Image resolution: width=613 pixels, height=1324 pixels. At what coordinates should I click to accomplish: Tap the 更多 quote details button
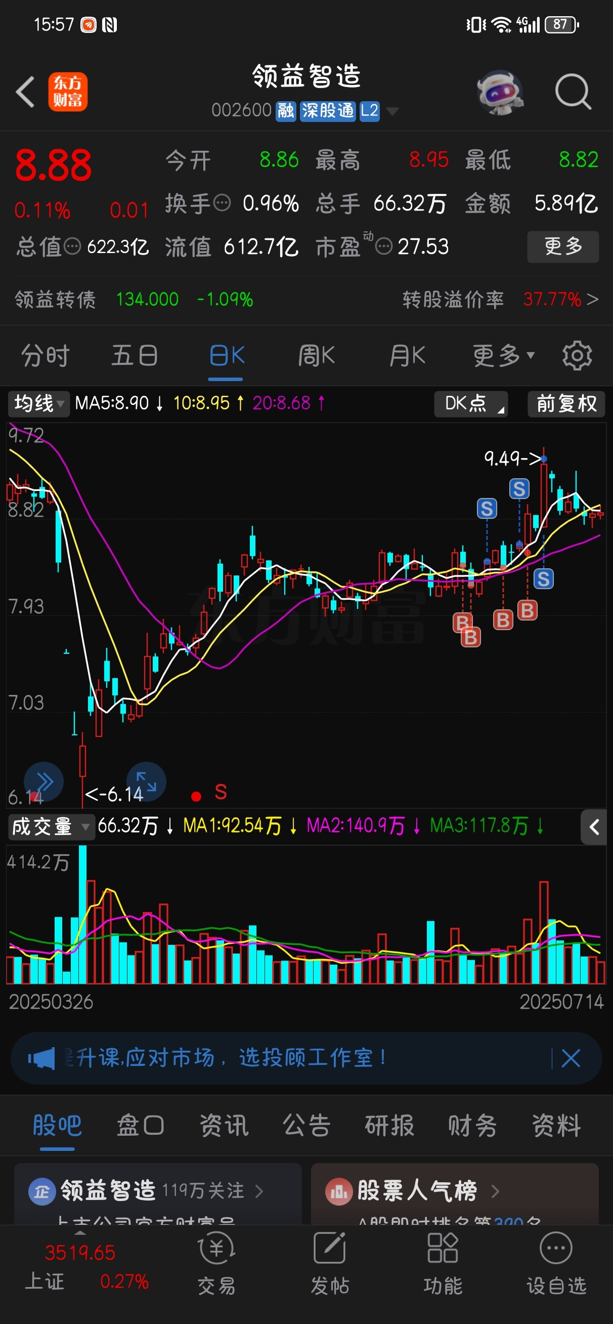pos(563,246)
